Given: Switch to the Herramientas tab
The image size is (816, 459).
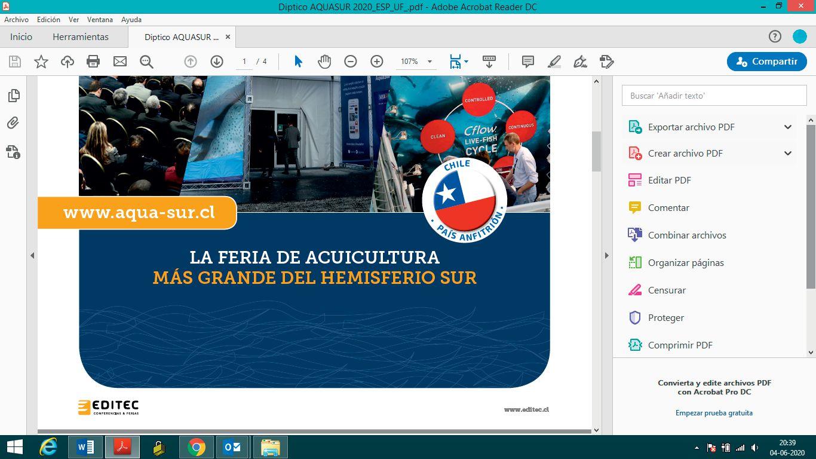Looking at the screenshot, I should 81,37.
